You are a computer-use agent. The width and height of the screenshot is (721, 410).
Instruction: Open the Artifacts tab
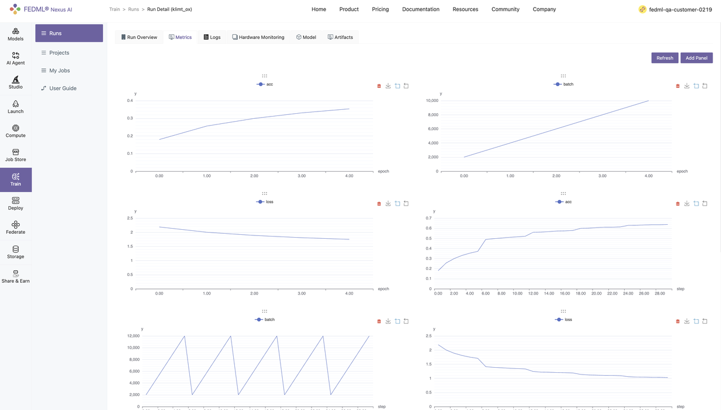click(x=340, y=37)
